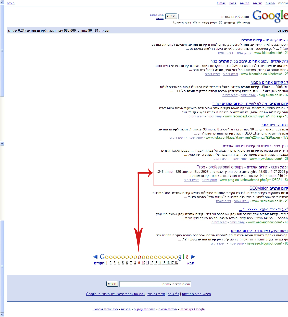
Task: Open the newsseo.blogspot.com result title
Action: pyautogui.click(x=259, y=231)
